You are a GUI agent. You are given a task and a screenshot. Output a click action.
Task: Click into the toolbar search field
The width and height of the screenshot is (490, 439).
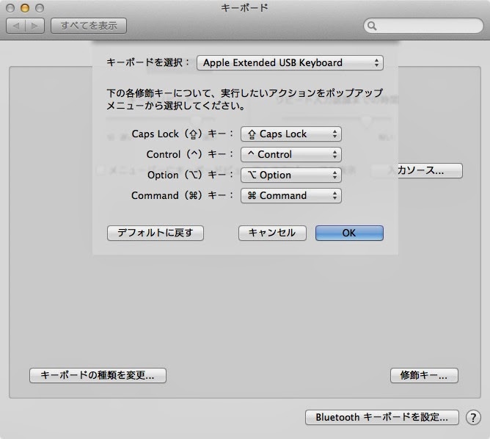pos(423,26)
